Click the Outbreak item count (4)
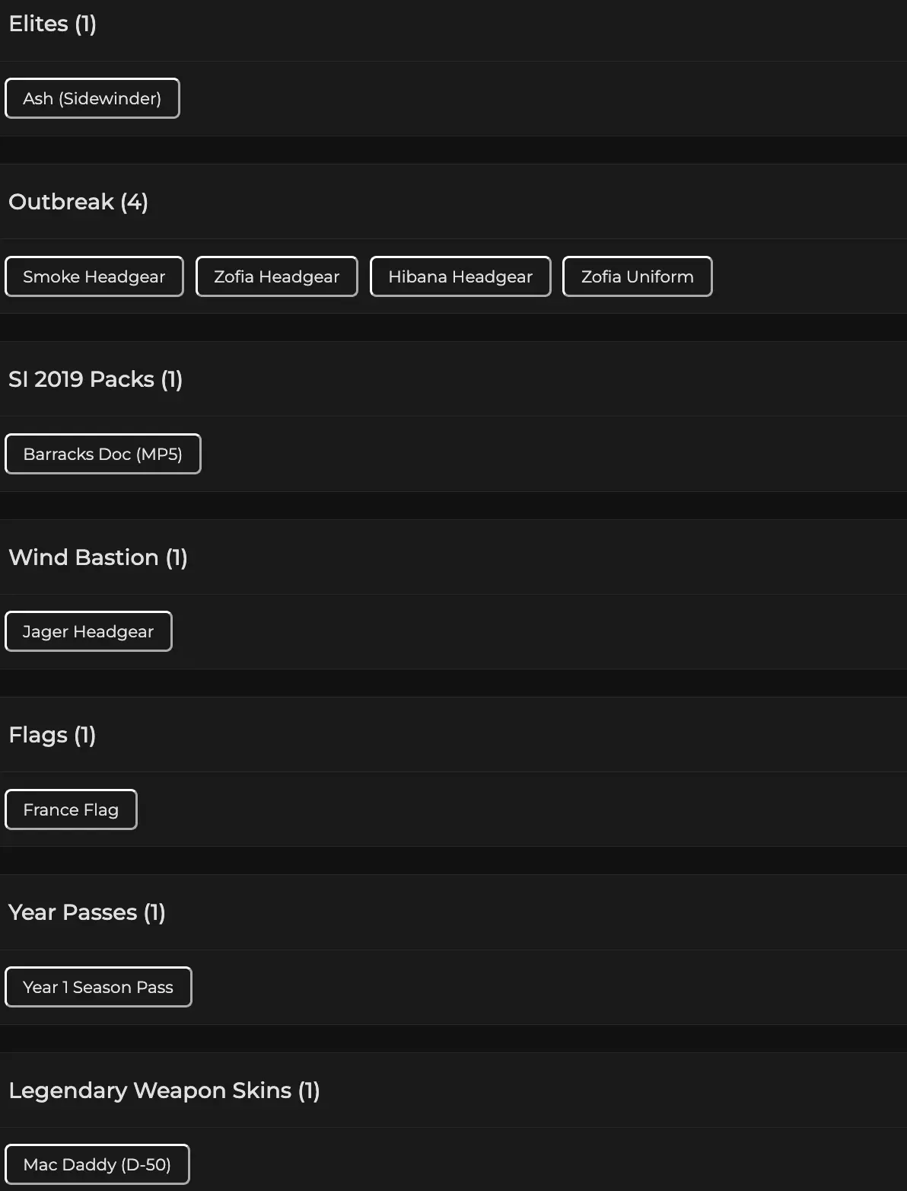Image resolution: width=907 pixels, height=1191 pixels. pyautogui.click(x=134, y=202)
